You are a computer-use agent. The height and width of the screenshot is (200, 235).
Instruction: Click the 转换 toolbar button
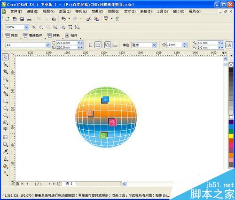point(54,36)
